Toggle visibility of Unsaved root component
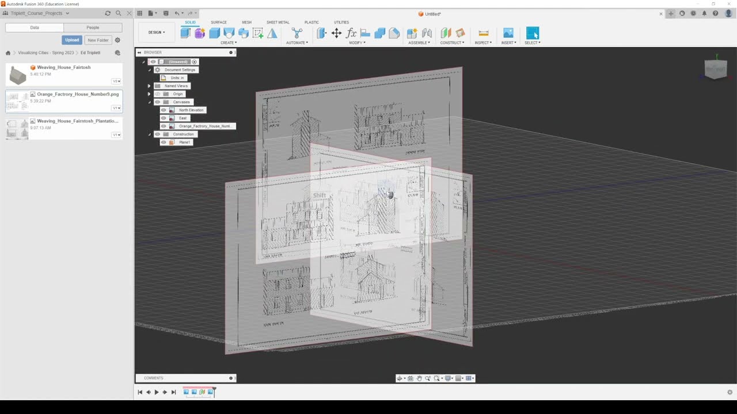The height and width of the screenshot is (414, 737). pos(153,62)
